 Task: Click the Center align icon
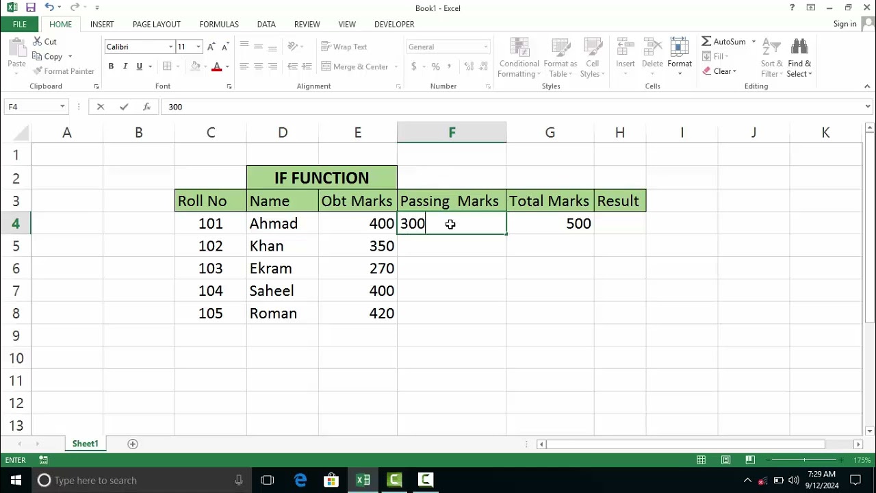point(258,66)
